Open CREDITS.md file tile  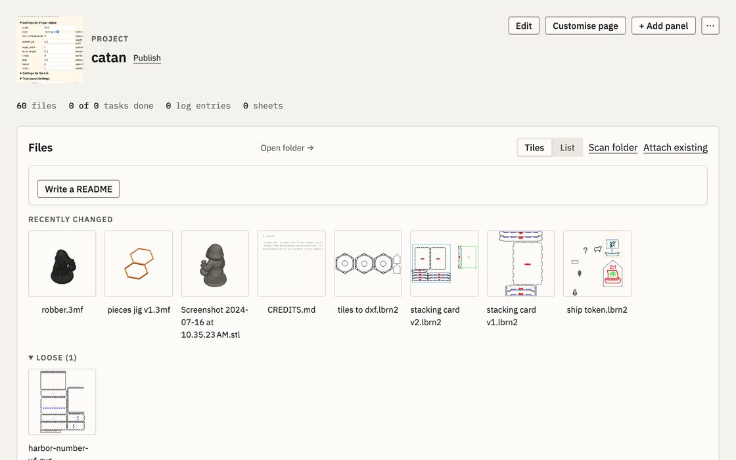point(292,264)
